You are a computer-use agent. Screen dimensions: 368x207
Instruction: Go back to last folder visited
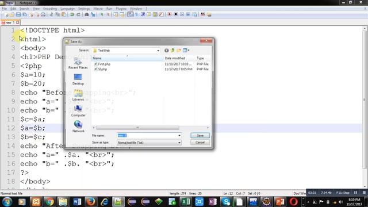tap(166, 51)
